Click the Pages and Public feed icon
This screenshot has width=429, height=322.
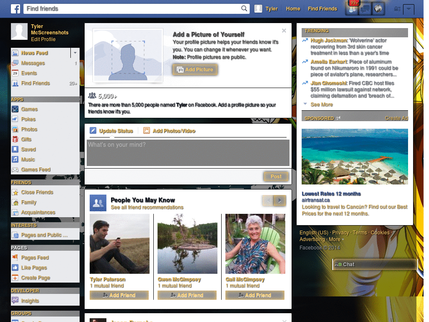click(x=15, y=235)
